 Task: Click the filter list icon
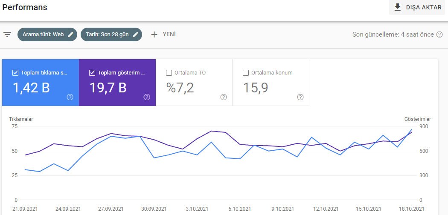(7, 35)
